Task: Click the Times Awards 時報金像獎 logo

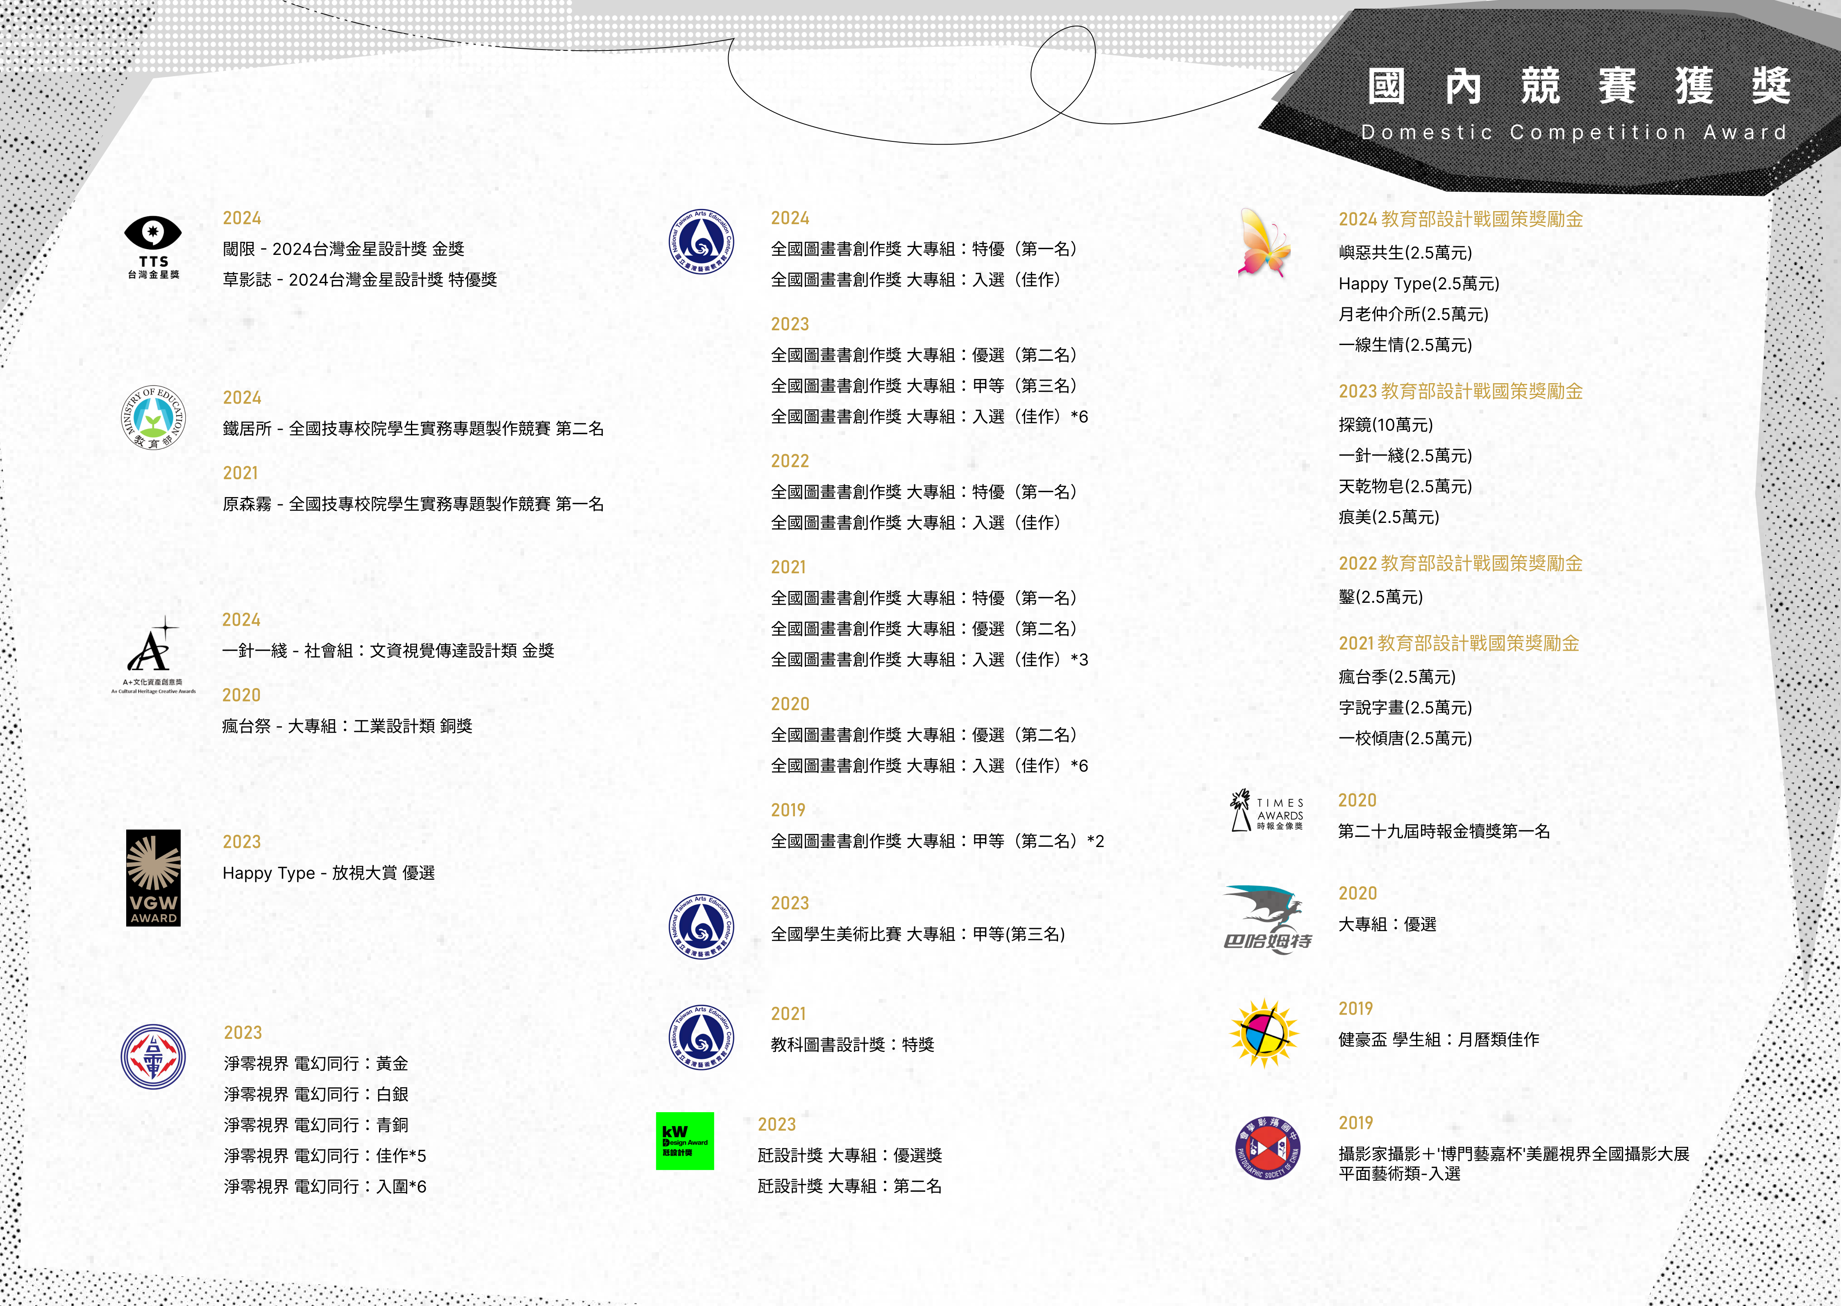Action: [x=1267, y=811]
